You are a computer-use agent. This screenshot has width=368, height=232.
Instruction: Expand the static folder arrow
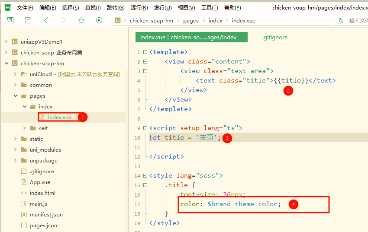16,139
